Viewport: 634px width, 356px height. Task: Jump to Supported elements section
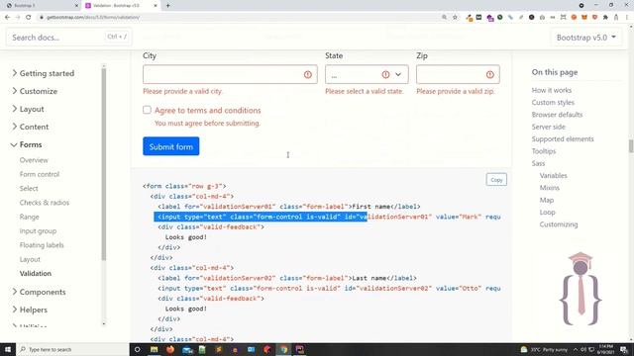(x=563, y=138)
